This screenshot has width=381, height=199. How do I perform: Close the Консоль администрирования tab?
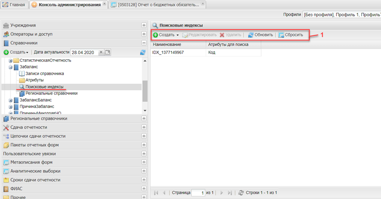click(104, 5)
